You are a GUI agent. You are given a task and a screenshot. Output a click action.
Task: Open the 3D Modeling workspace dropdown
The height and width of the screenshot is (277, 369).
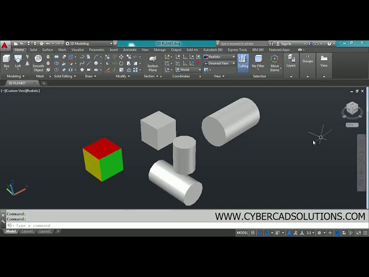click(x=89, y=43)
